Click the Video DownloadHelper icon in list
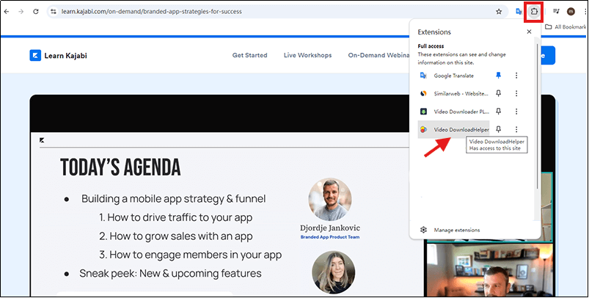The width and height of the screenshot is (589, 298). (x=423, y=130)
